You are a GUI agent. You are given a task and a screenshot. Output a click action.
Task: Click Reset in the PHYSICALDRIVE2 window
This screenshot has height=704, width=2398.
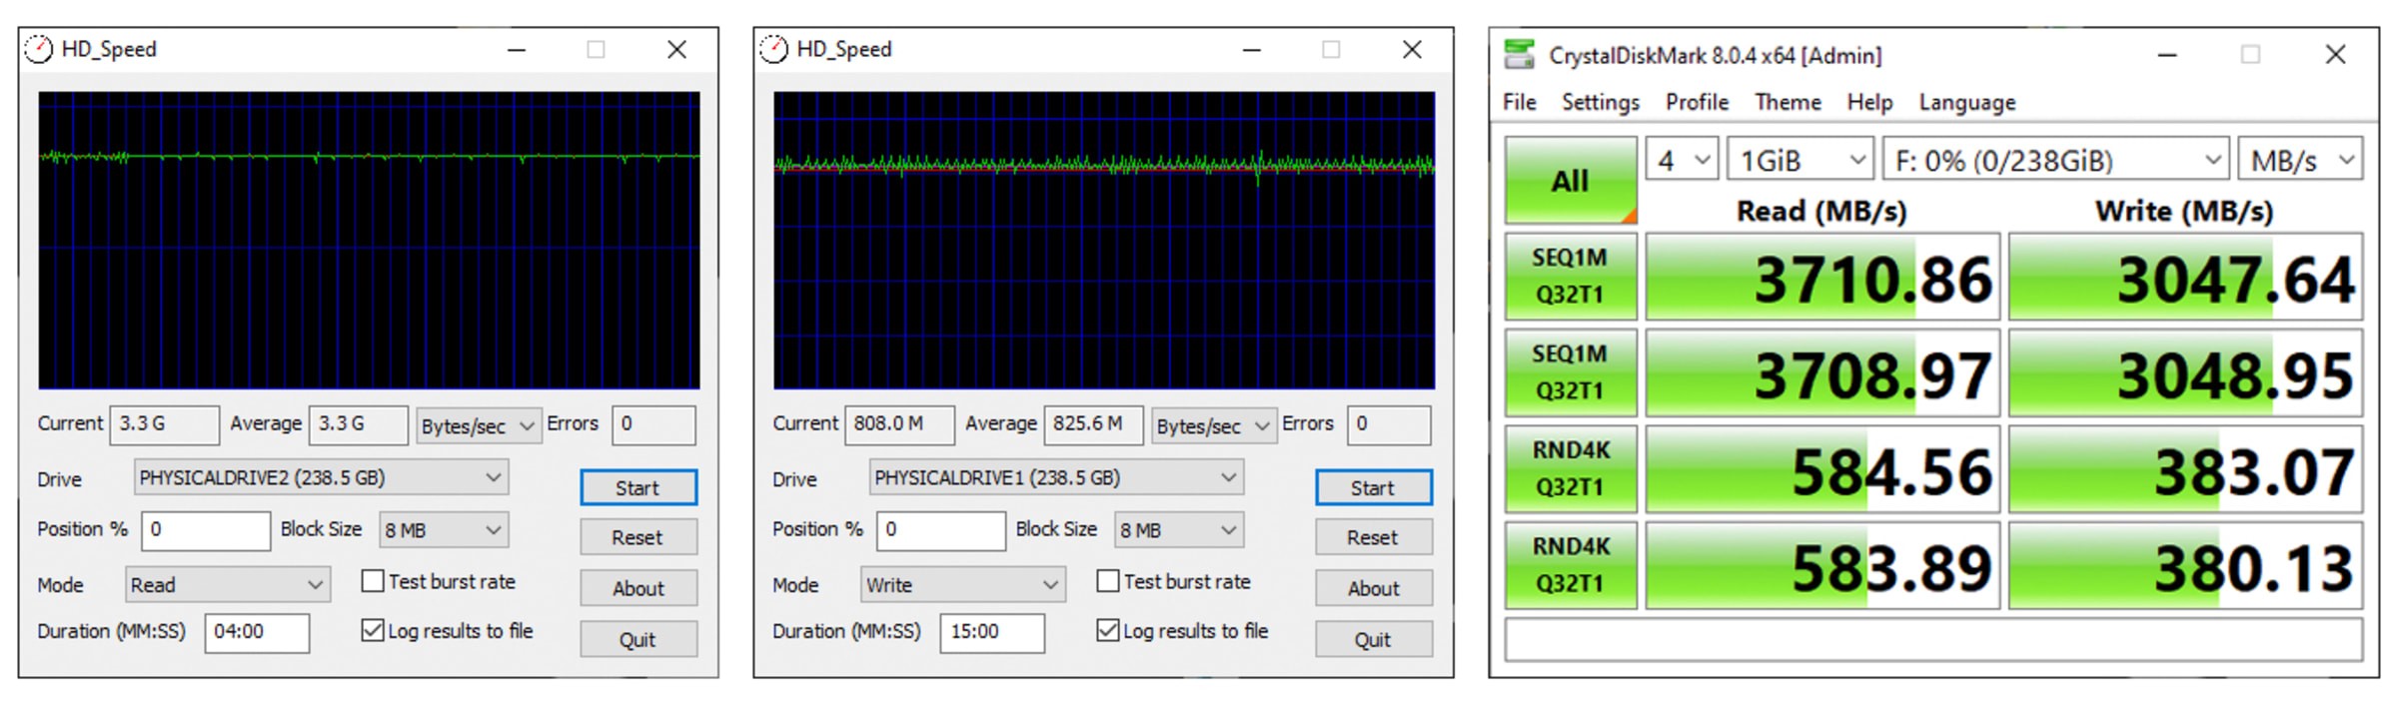(x=637, y=538)
